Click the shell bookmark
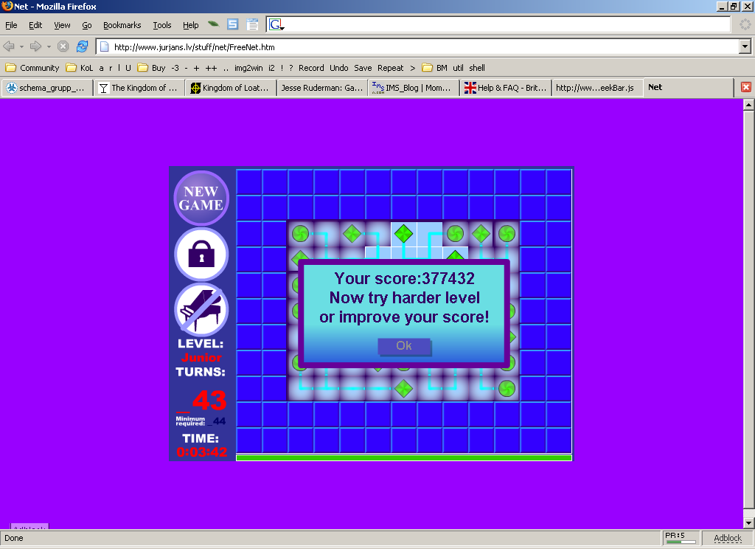The height and width of the screenshot is (549, 755). pos(477,68)
